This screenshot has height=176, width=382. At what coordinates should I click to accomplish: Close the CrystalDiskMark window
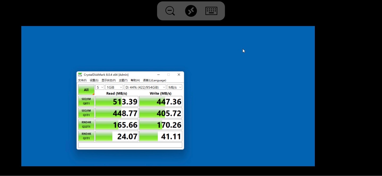[179, 75]
